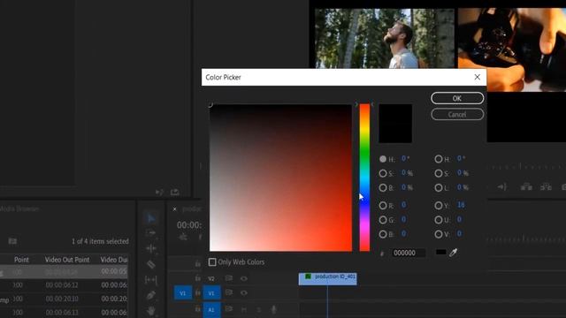The width and height of the screenshot is (566, 318).
Task: Click the vertical rainbow hue slider
Action: [x=364, y=178]
